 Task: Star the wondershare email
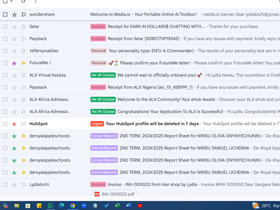[14, 15]
